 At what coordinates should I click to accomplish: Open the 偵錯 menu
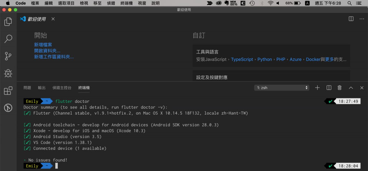[111, 3]
